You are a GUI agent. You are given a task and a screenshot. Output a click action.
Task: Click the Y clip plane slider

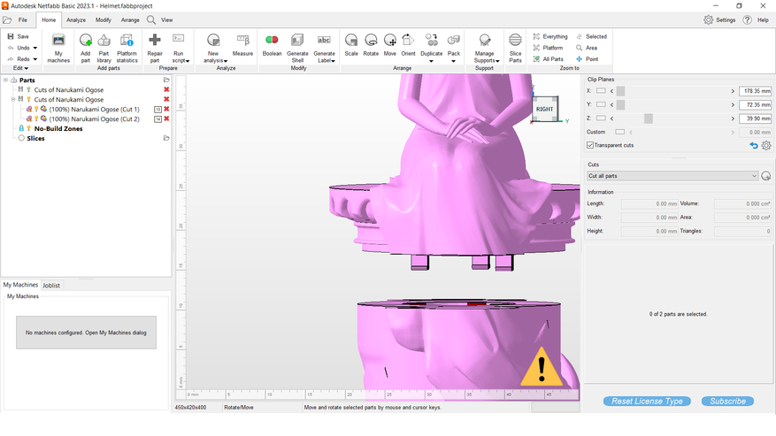point(677,105)
